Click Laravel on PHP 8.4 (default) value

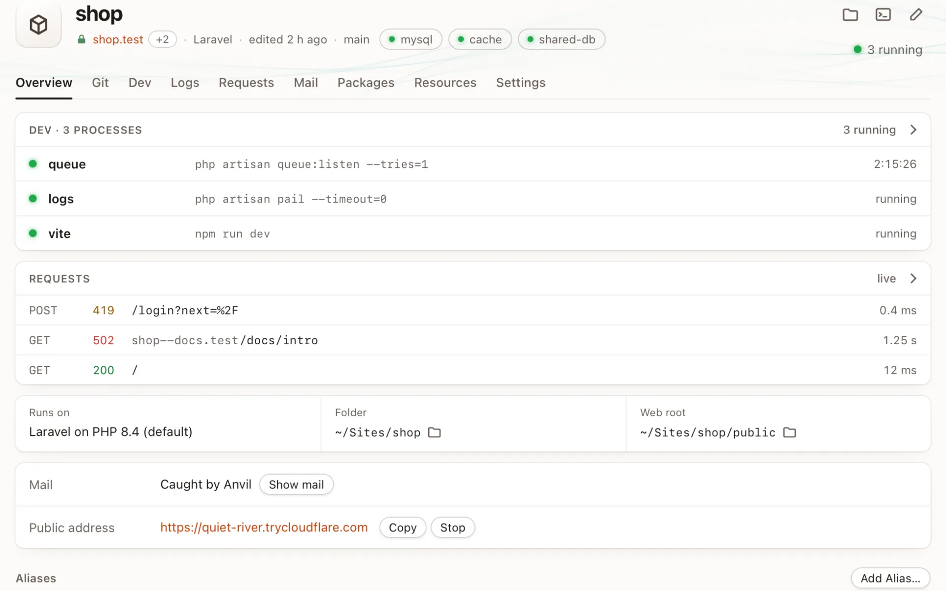point(111,432)
